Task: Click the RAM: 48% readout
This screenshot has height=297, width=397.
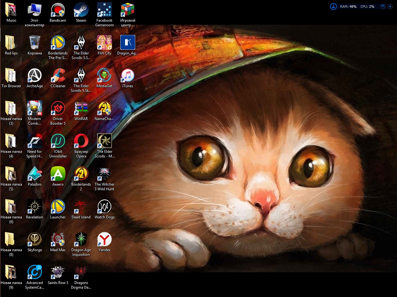Action: click(348, 6)
